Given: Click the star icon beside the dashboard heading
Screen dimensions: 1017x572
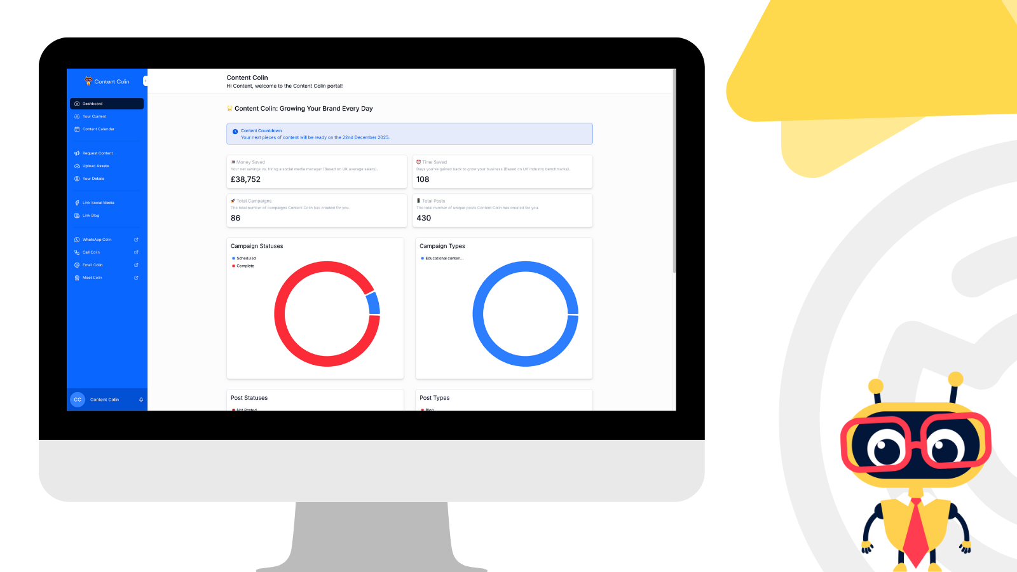Looking at the screenshot, I should [x=229, y=109].
